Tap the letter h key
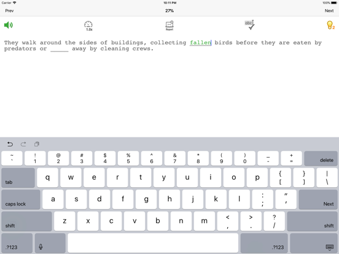 (169, 199)
